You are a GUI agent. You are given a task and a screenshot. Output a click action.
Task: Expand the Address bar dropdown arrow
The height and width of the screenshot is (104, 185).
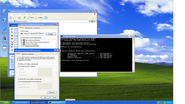[89, 21]
